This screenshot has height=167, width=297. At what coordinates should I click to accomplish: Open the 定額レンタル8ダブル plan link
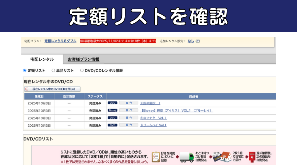click(x=60, y=41)
